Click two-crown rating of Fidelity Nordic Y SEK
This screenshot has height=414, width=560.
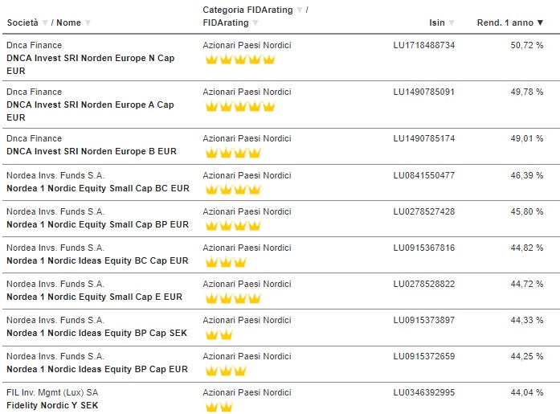point(219,407)
